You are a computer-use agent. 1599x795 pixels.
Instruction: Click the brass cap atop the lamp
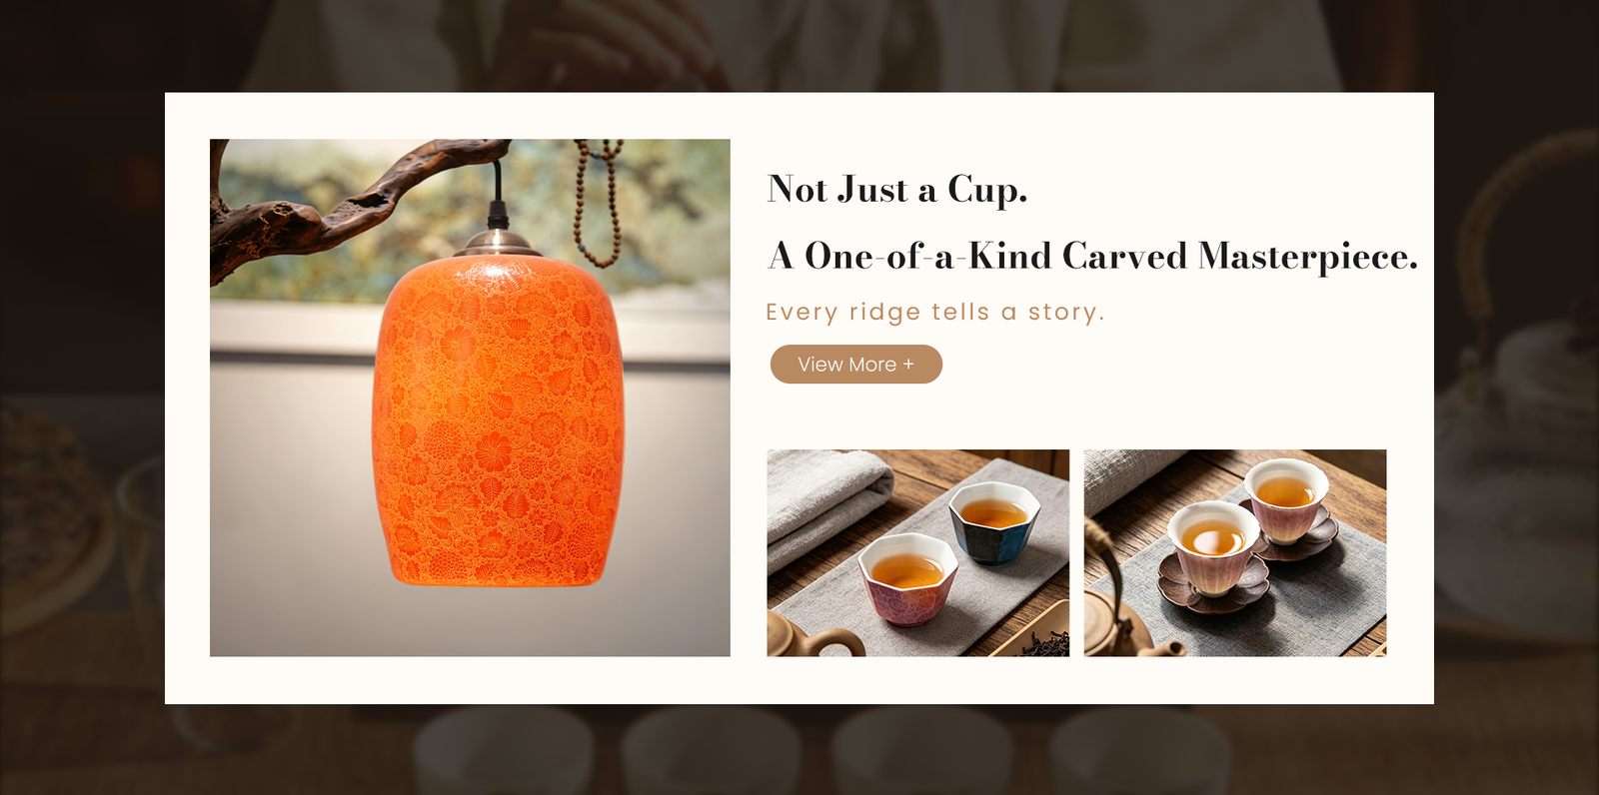pos(497,243)
